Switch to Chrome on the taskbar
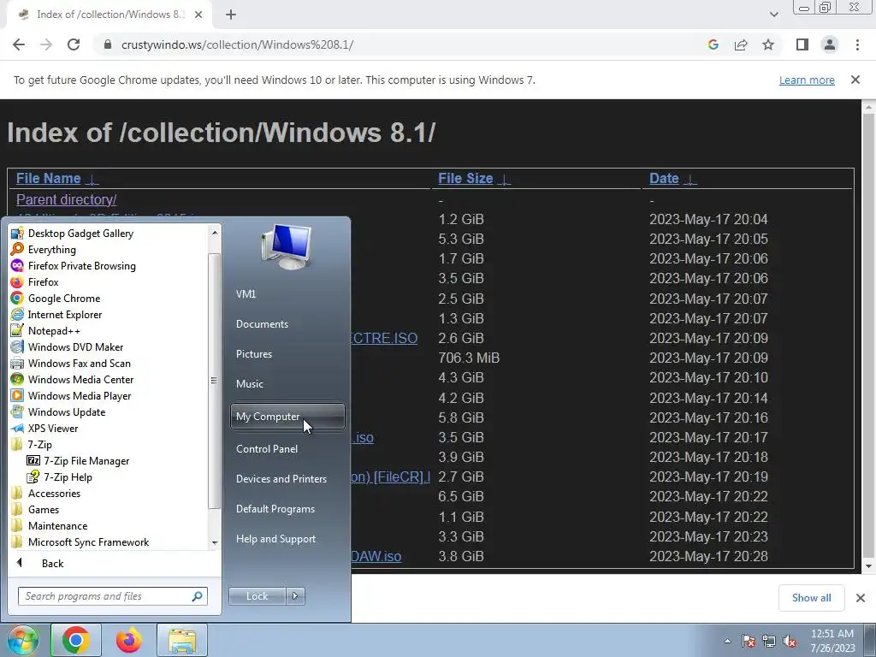 [x=76, y=640]
